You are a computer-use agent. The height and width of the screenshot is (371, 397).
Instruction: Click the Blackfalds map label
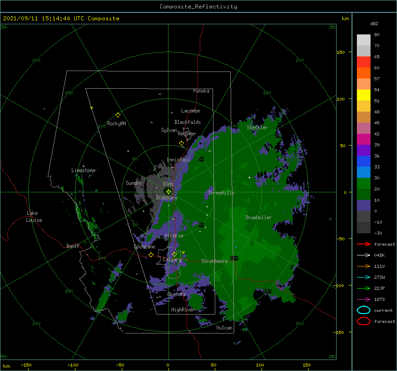point(187,122)
